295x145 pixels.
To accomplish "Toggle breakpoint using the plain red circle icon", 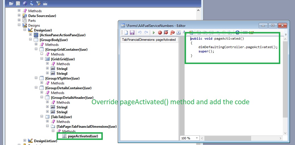I will (160, 33).
